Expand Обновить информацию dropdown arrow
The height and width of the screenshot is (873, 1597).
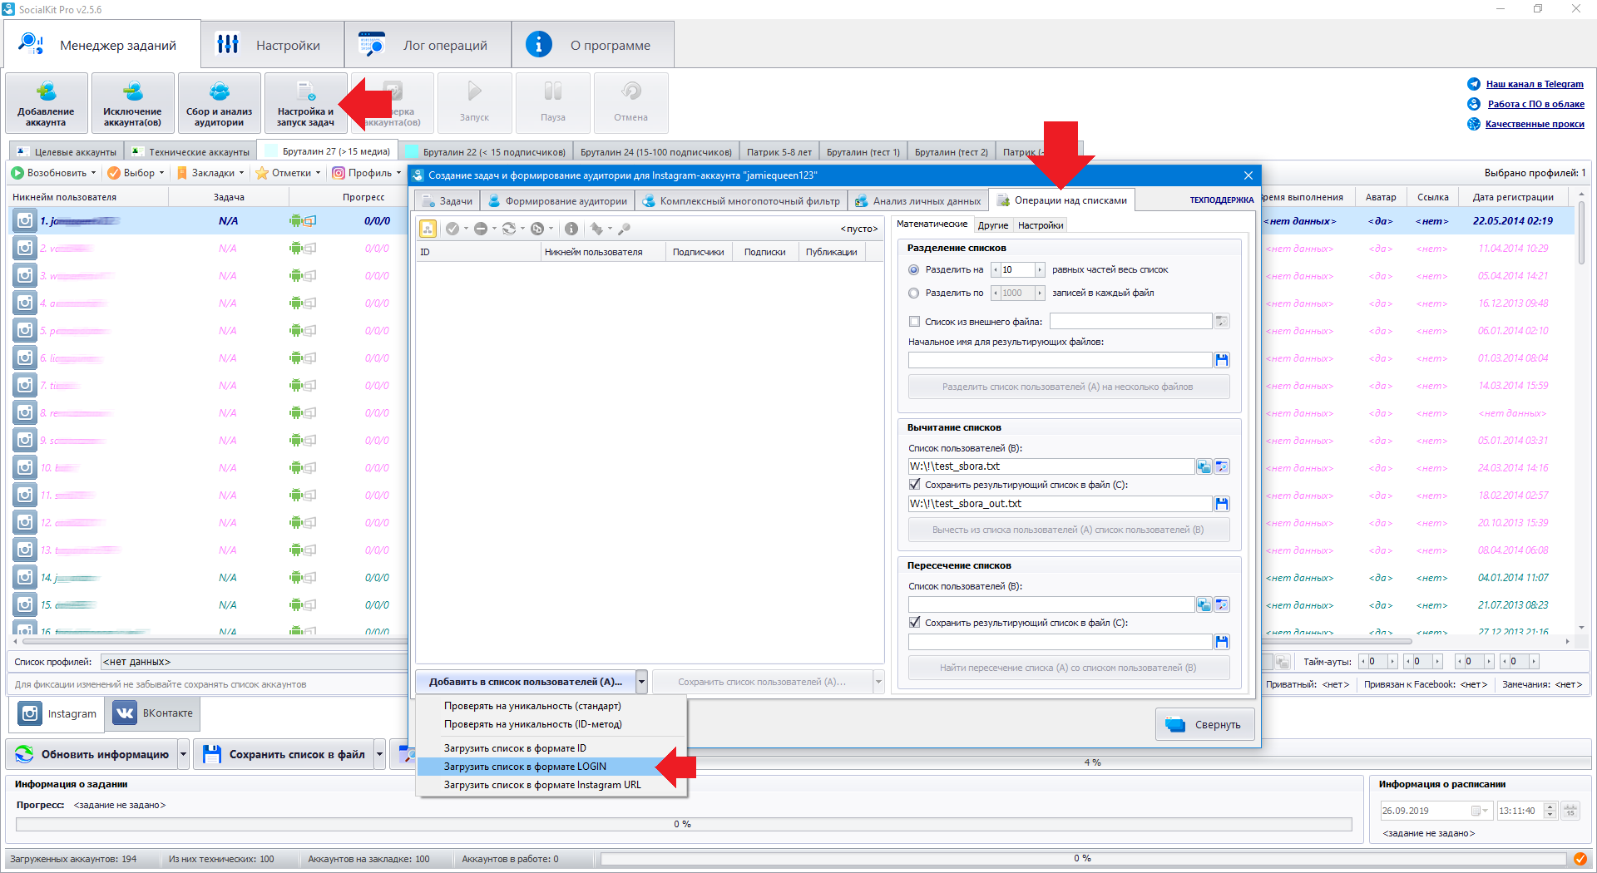tap(184, 755)
